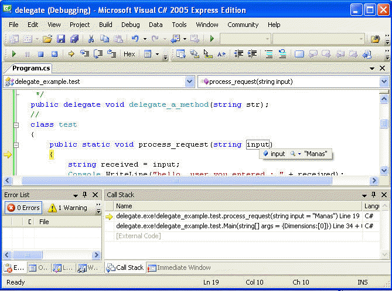Click the Cut scissors icon
The height and width of the screenshot is (291, 392).
tap(91, 39)
